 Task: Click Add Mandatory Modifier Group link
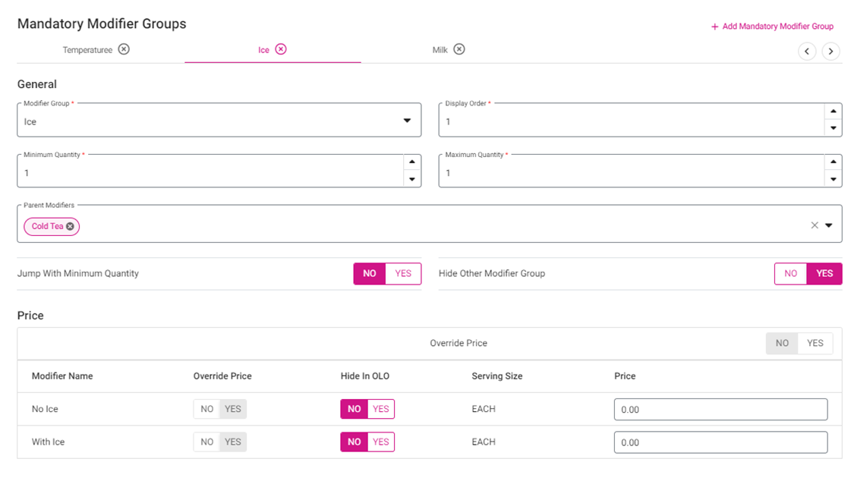(x=772, y=27)
